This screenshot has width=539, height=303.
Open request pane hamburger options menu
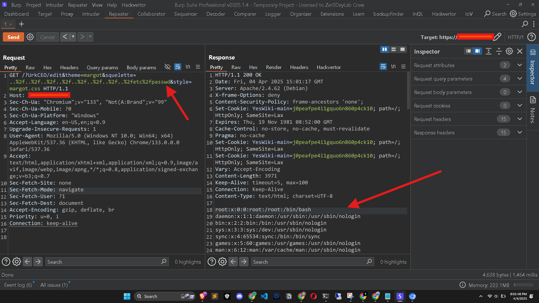click(x=198, y=67)
